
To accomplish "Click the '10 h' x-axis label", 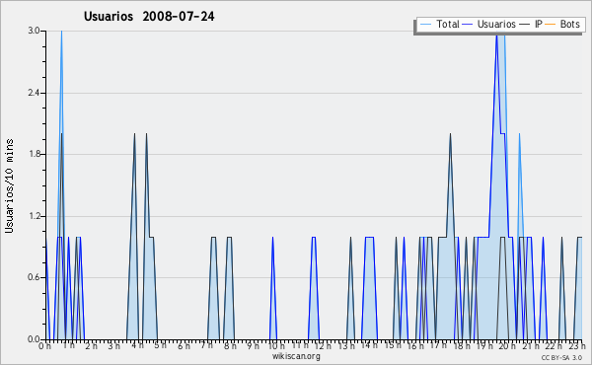I will (x=276, y=345).
